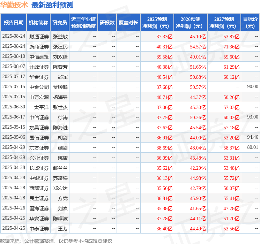Click the 最新盈利预测 heading
The width and height of the screenshot is (260, 244).
(x=52, y=5)
